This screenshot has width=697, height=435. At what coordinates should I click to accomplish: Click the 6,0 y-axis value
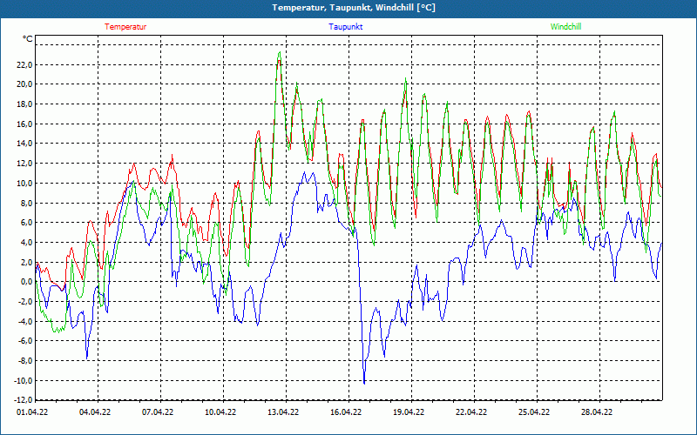pos(27,223)
